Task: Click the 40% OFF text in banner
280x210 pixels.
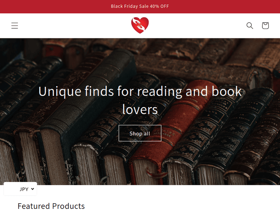Action: tap(159, 6)
